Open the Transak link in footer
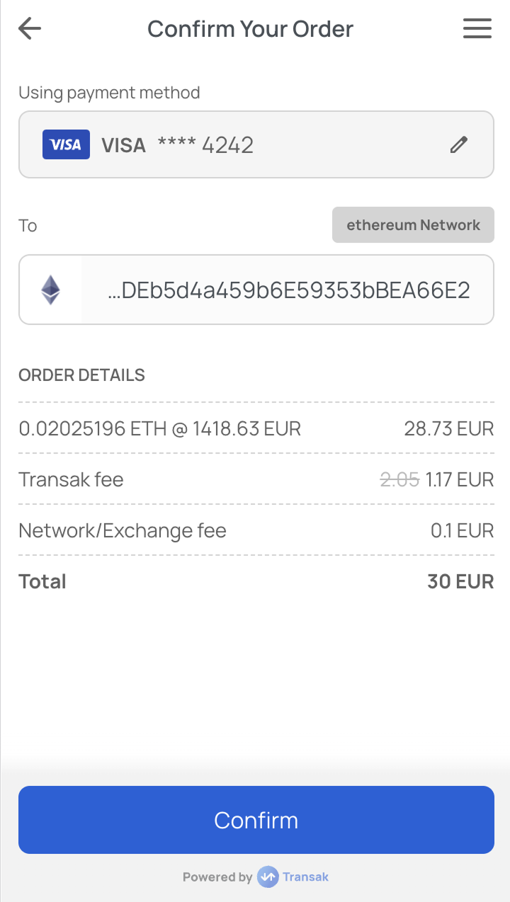The width and height of the screenshot is (510, 902). click(305, 877)
